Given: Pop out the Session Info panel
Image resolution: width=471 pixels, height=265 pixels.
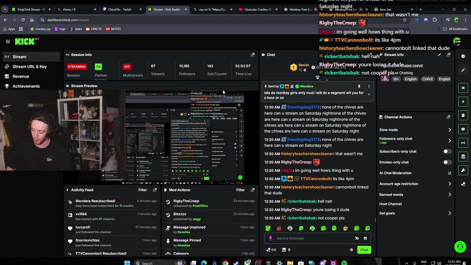Looking at the screenshot, I should (252, 54).
